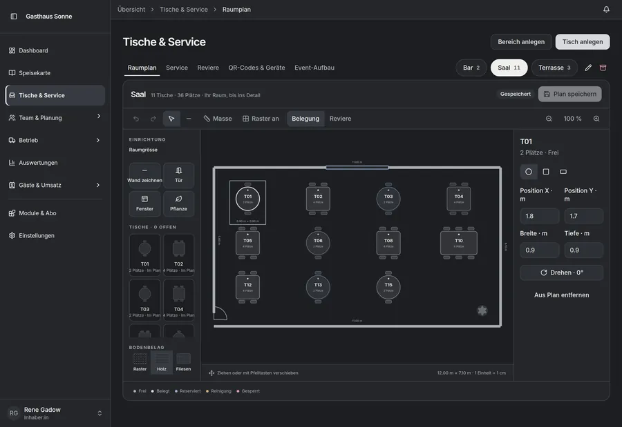Place a plant with the Pflanze tool
Screen dimensions: 622x427
(178, 203)
